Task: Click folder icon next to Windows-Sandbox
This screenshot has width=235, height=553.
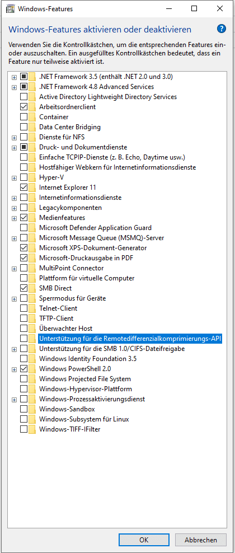Action: pos(32,410)
